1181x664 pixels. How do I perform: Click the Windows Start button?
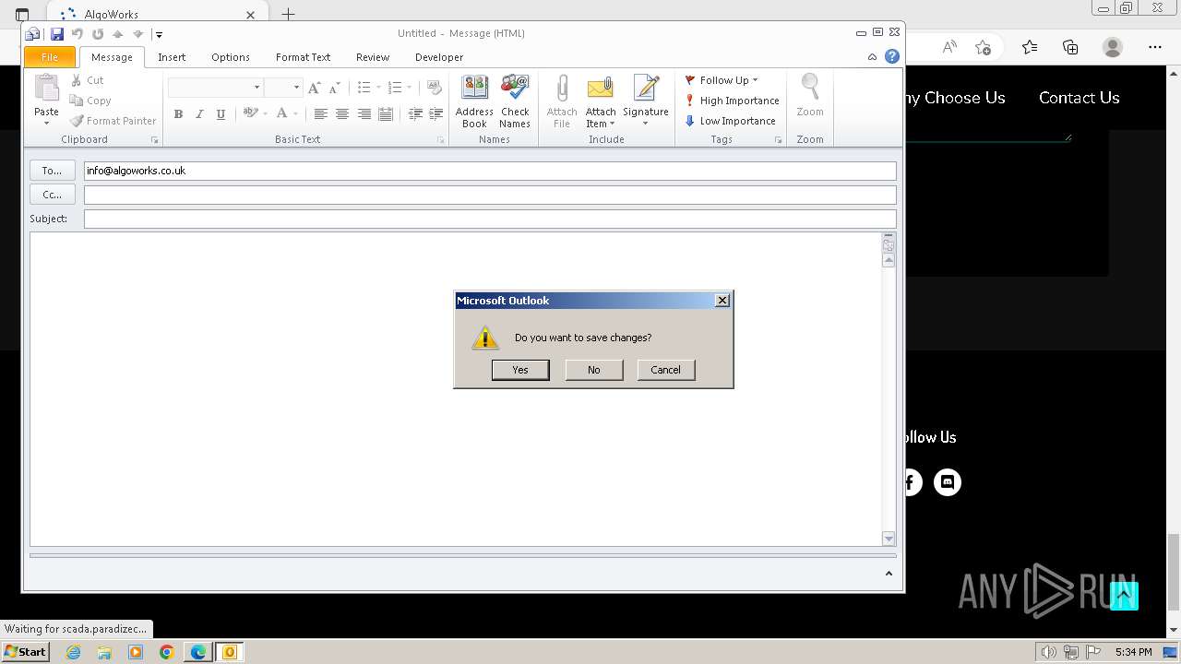(25, 652)
